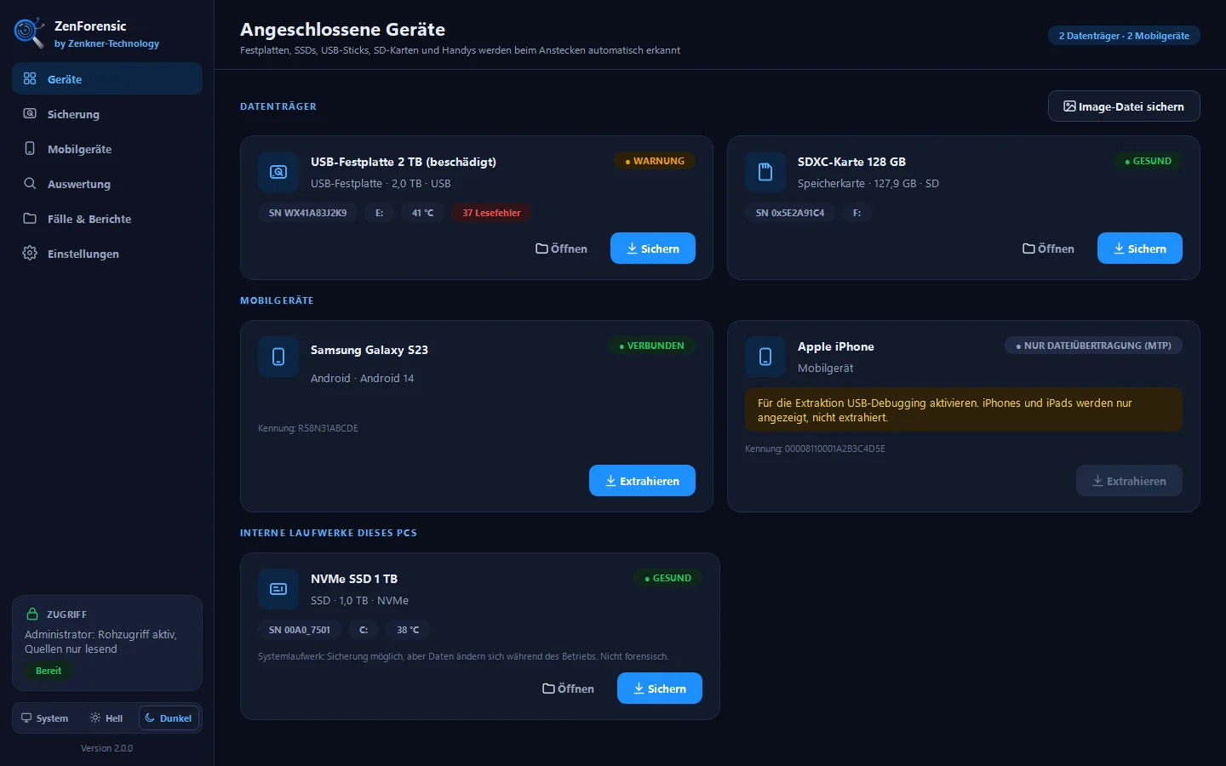This screenshot has width=1226, height=766.
Task: Click the NVMe SSD drive icon
Action: 278,589
